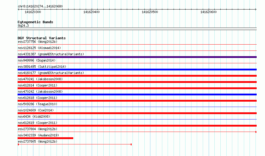Click ruler position 141620300
265x156 pixels.
click(33, 12)
